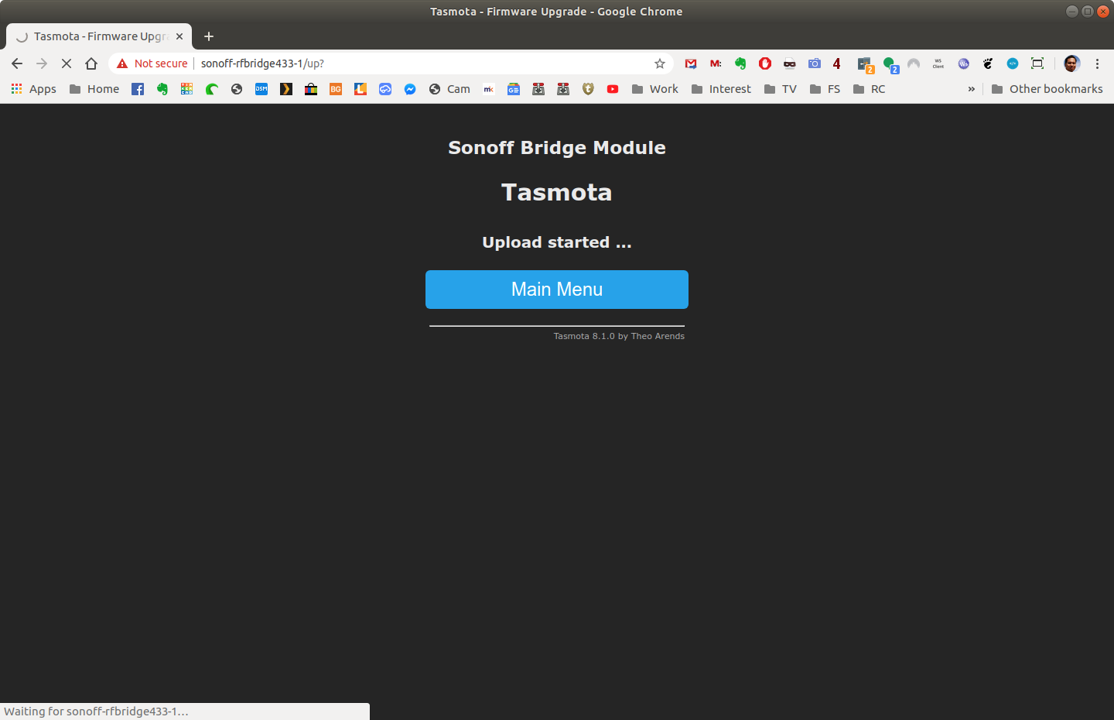Select the Tasmota - Firmware Upgrade tab
This screenshot has height=720, width=1114.
(99, 36)
